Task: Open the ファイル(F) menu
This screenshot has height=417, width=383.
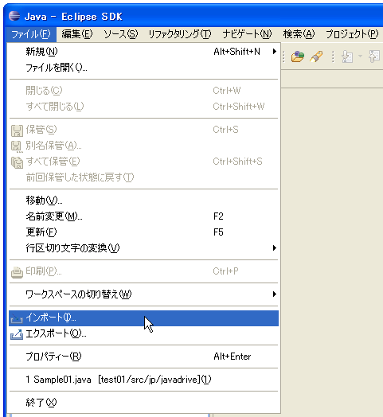Action: coord(31,34)
